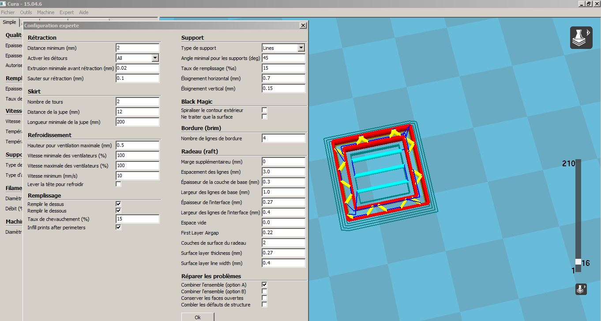Open 'Activer les détours' dropdown
The height and width of the screenshot is (321, 601).
click(x=155, y=58)
